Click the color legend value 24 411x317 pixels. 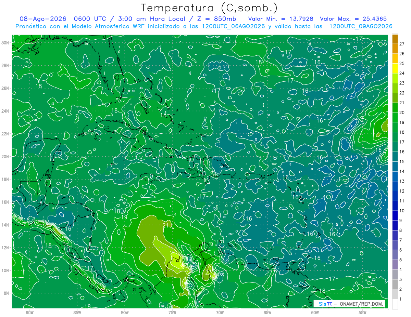(x=402, y=73)
